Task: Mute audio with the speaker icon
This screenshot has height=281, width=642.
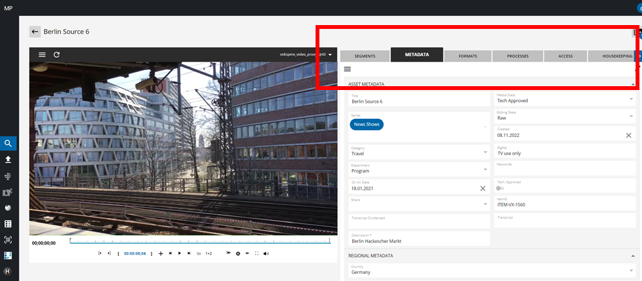Action: 266,253
